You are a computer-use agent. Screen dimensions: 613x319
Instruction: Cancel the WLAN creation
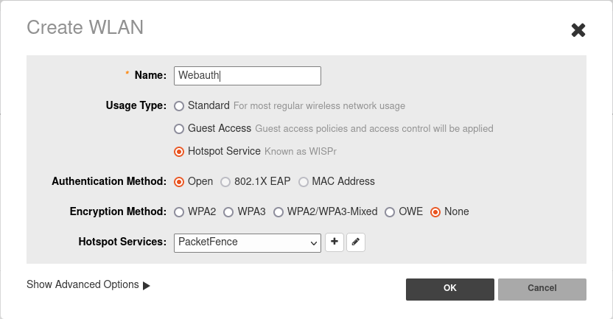point(542,289)
